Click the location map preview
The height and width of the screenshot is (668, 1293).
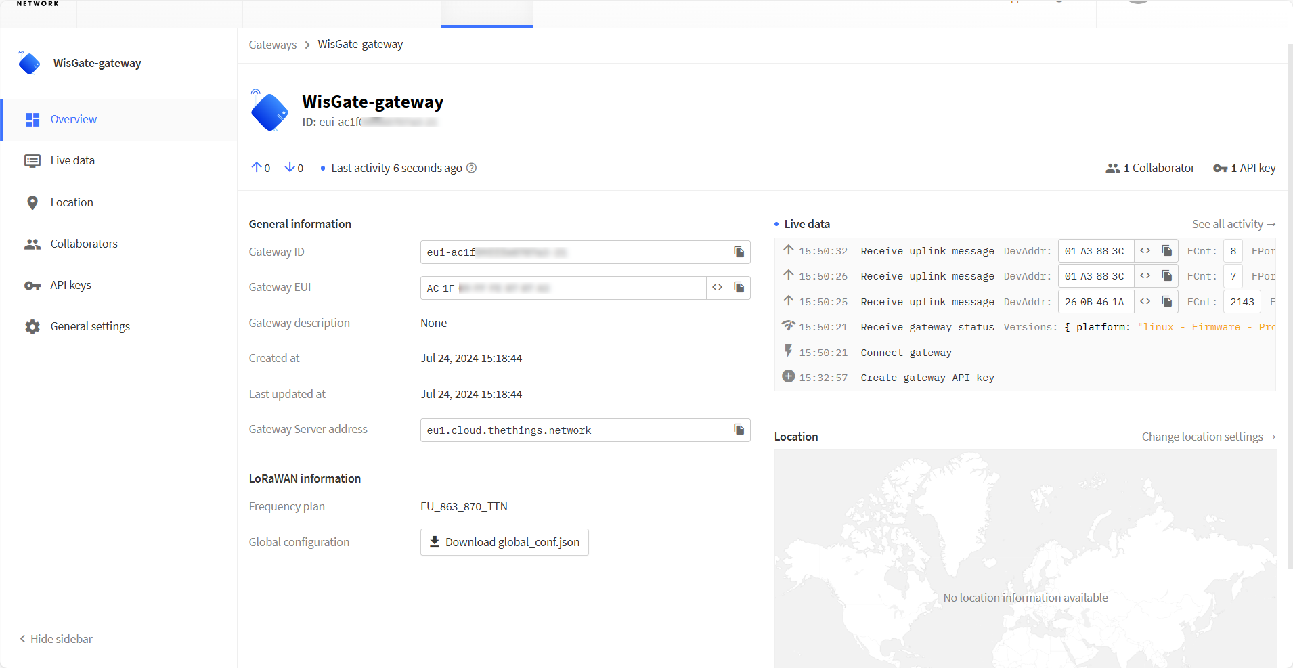tap(1026, 559)
